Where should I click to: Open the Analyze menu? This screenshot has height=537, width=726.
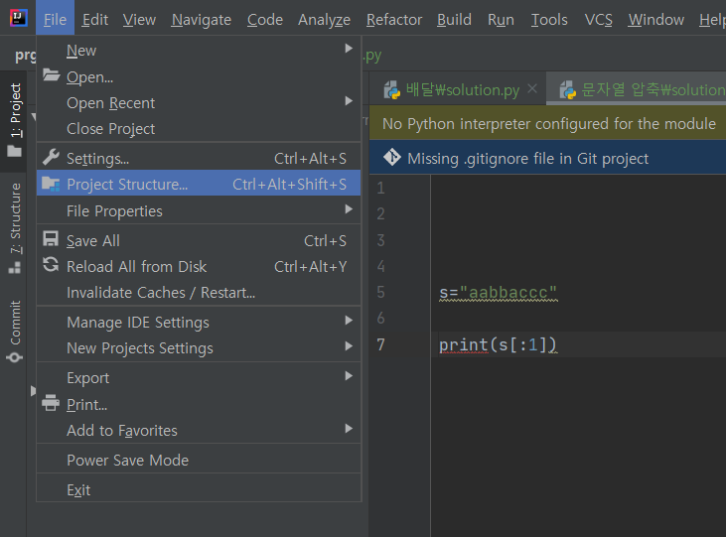(324, 20)
